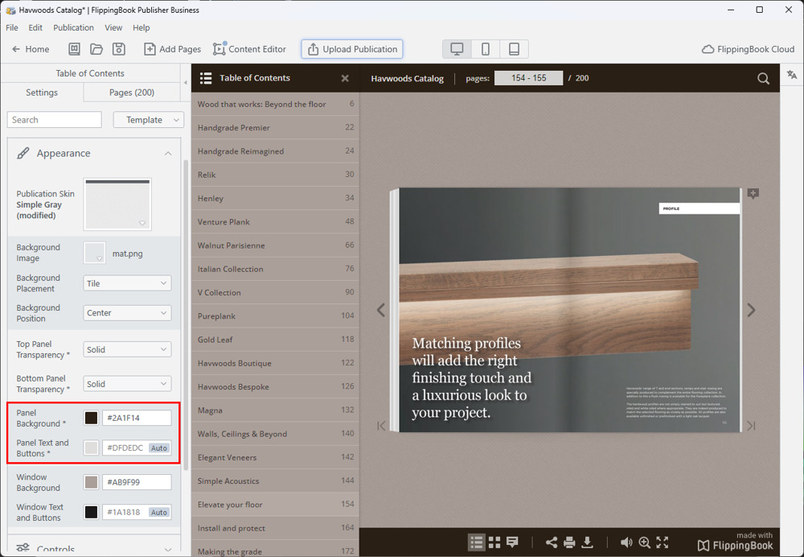Click the share icon in bottom bar
The height and width of the screenshot is (557, 804).
552,543
